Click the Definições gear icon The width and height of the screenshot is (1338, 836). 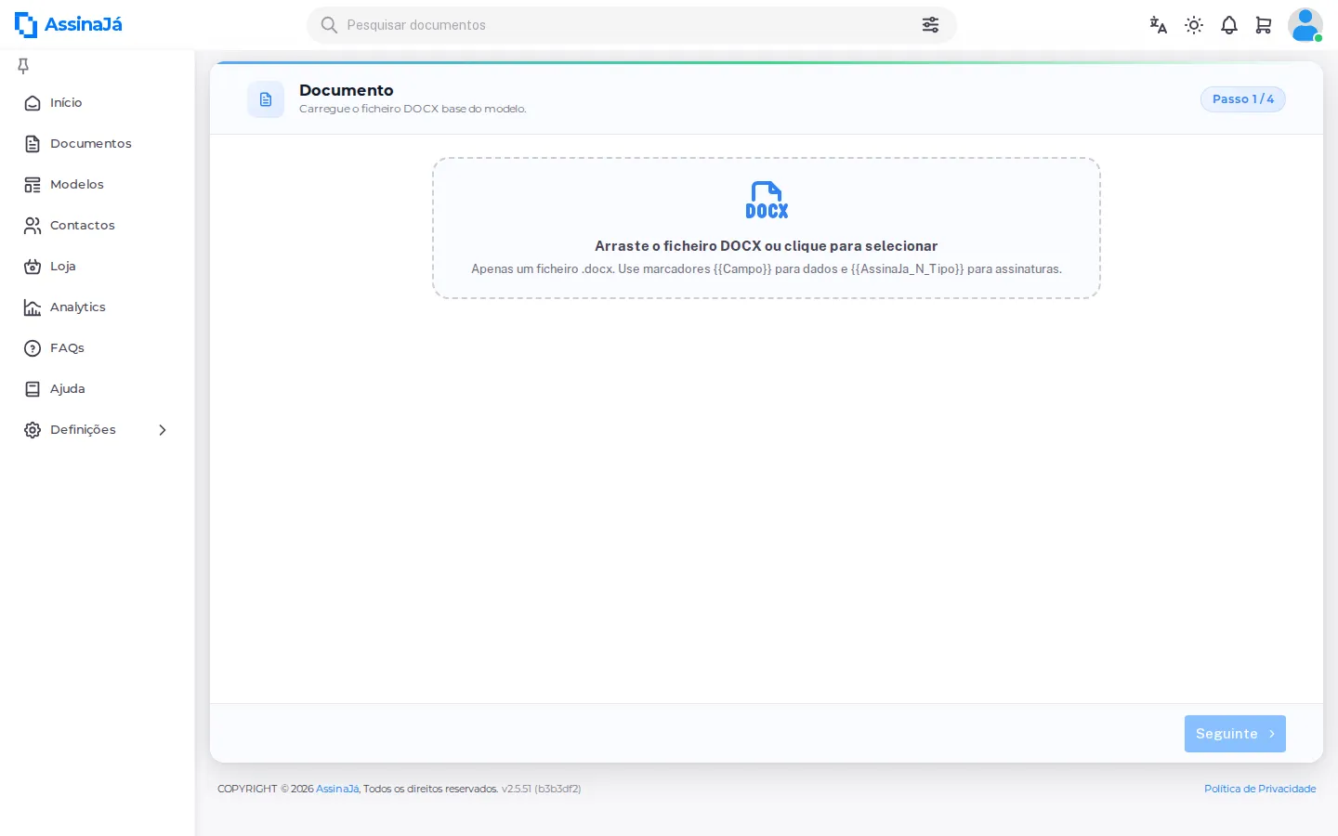pyautogui.click(x=33, y=430)
